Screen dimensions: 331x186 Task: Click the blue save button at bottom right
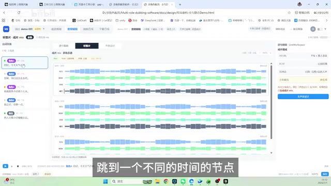[325, 174]
